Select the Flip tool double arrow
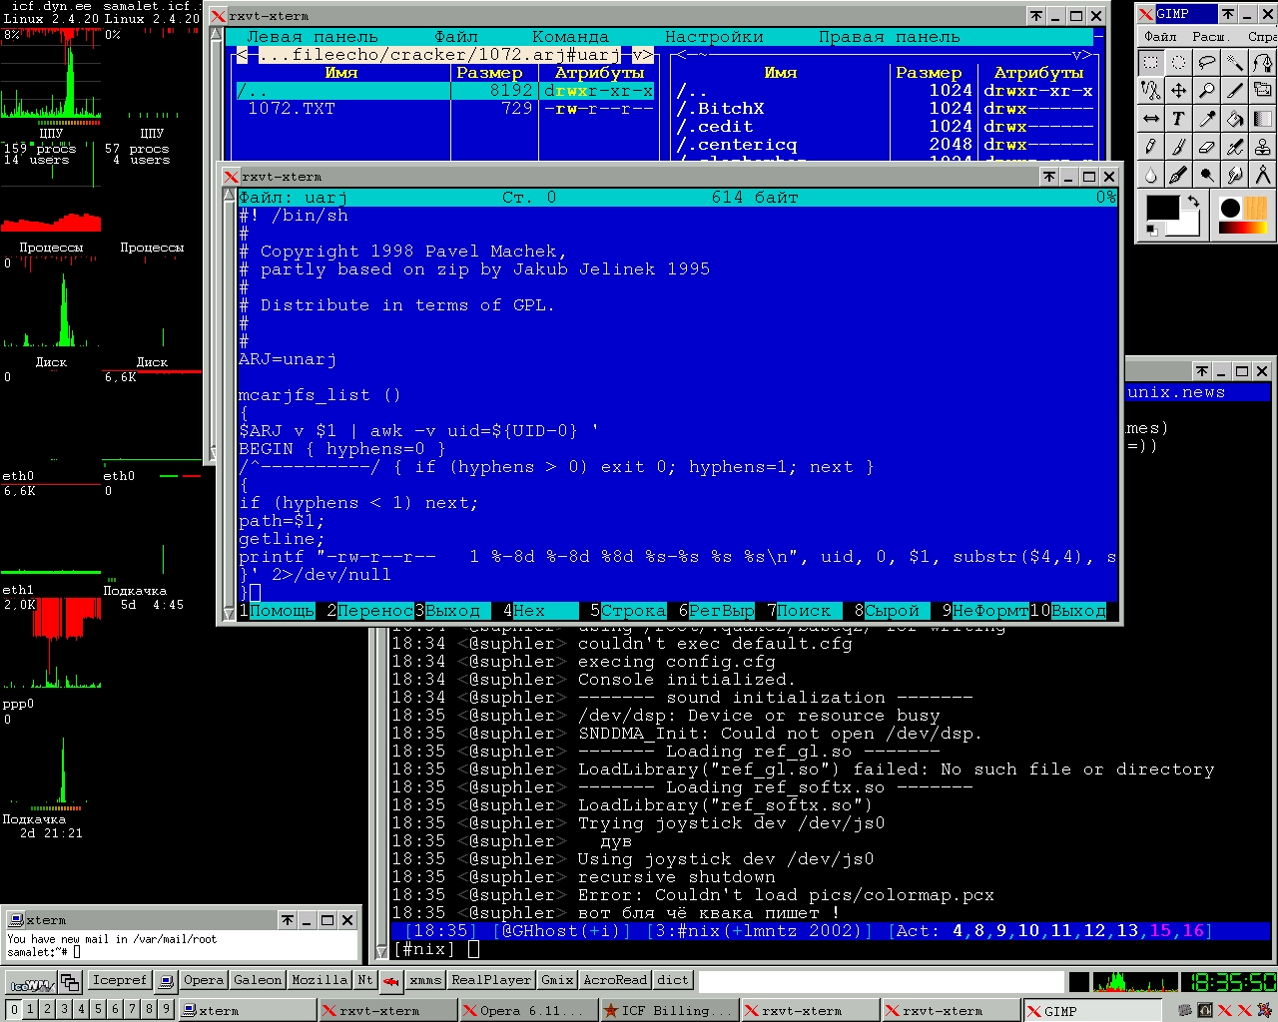This screenshot has width=1278, height=1022. pyautogui.click(x=1151, y=118)
